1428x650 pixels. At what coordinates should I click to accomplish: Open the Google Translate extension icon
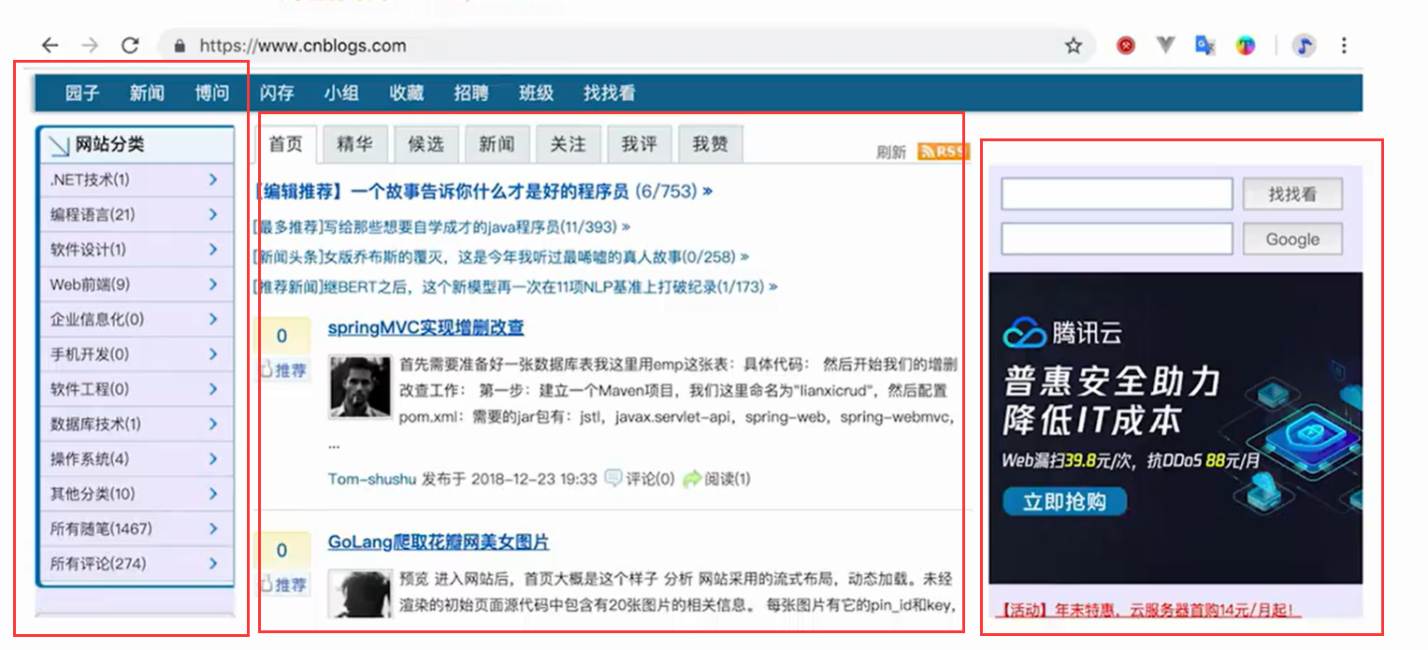pos(1205,45)
